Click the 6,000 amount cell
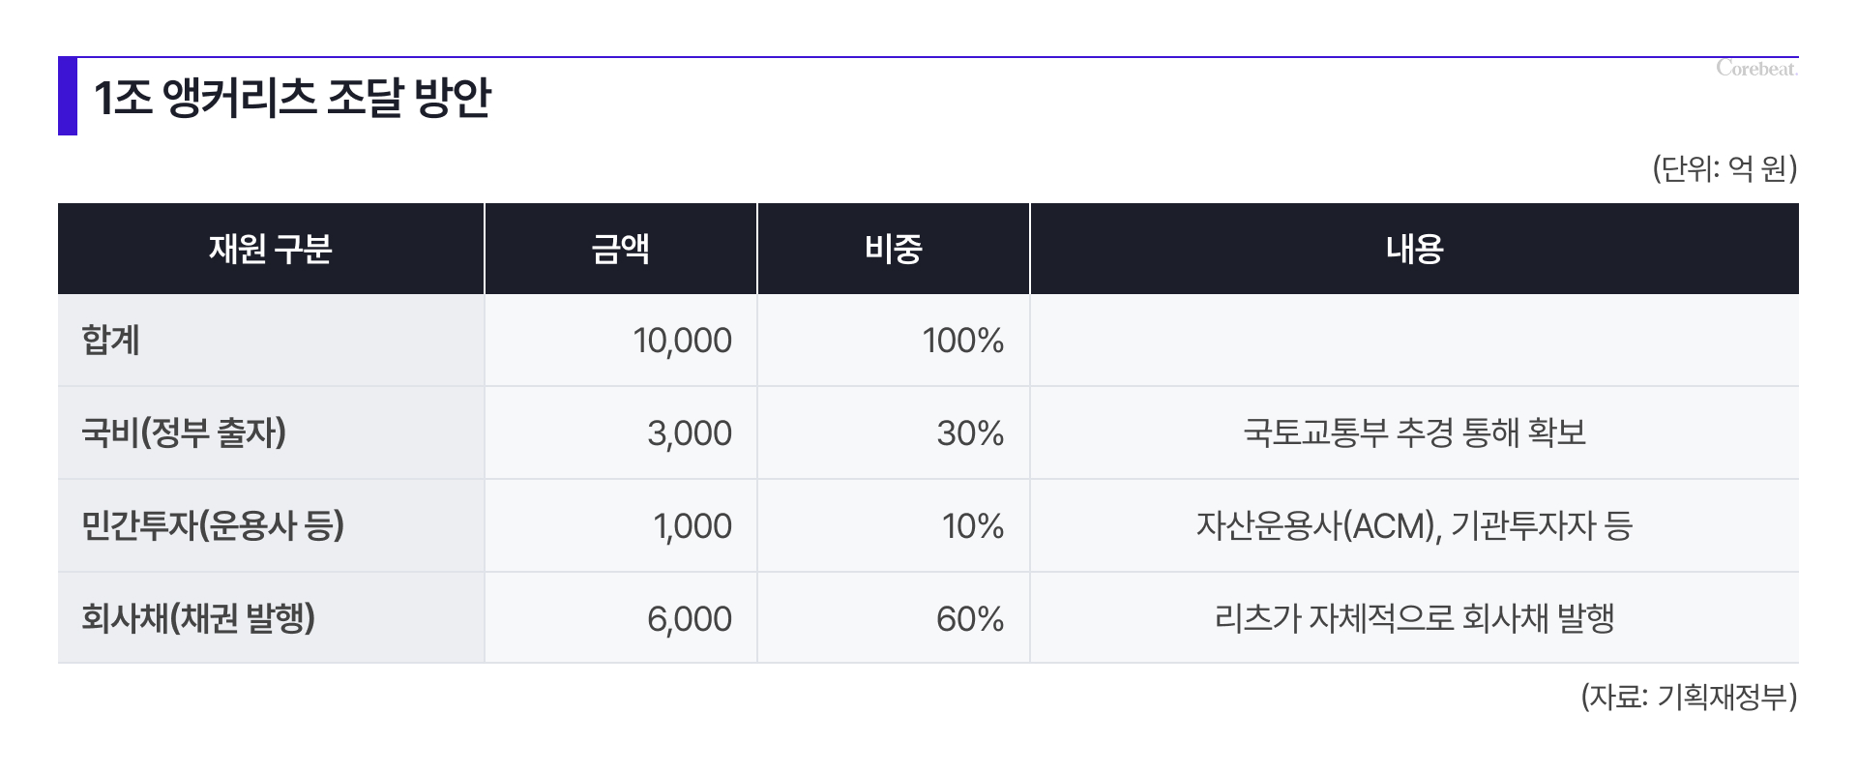 (x=689, y=618)
